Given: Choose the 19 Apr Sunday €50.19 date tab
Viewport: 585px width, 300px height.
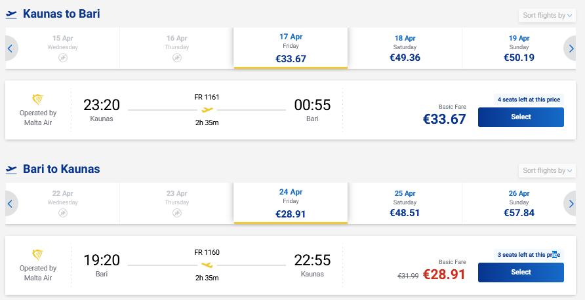Looking at the screenshot, I should [x=519, y=48].
